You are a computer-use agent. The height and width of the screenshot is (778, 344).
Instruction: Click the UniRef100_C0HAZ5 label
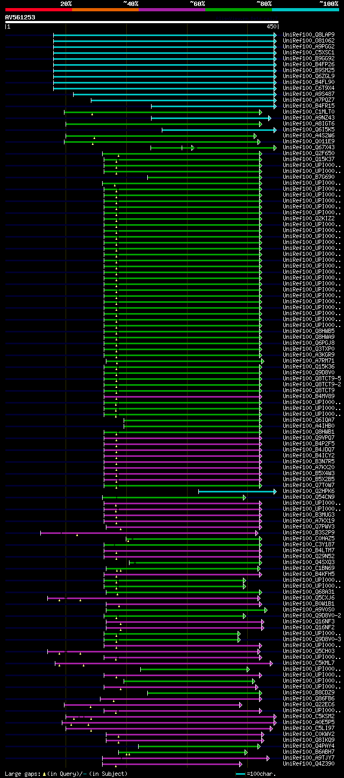(309, 539)
